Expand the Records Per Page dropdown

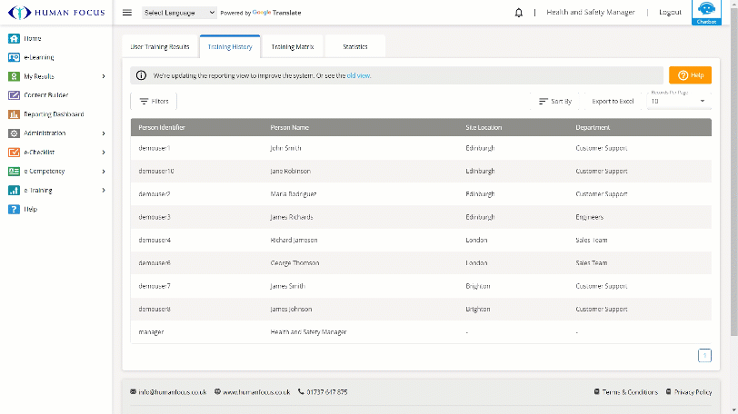pyautogui.click(x=679, y=101)
